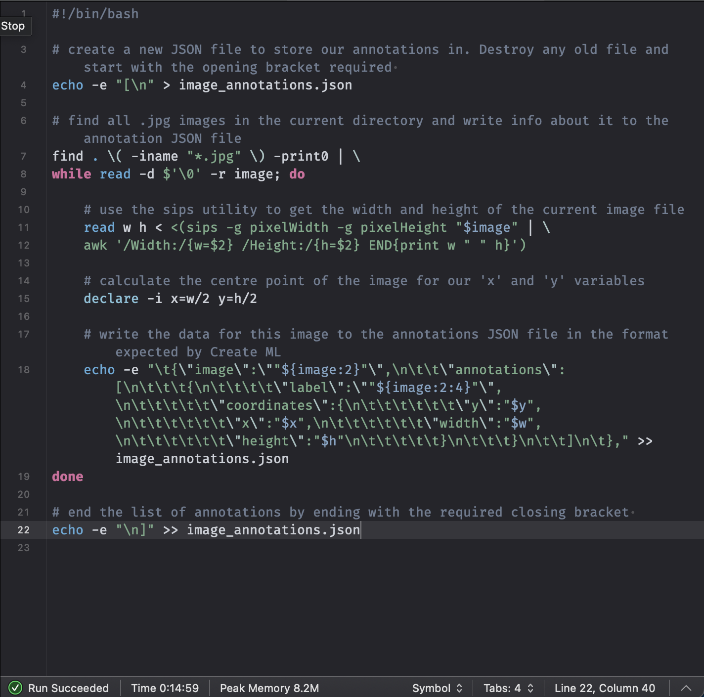Click the Line 22, Column 40 indicator
Viewport: 704px width, 697px height.
604,688
